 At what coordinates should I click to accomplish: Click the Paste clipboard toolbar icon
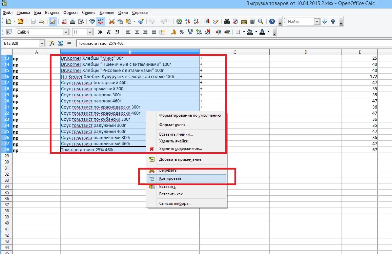[128, 21]
